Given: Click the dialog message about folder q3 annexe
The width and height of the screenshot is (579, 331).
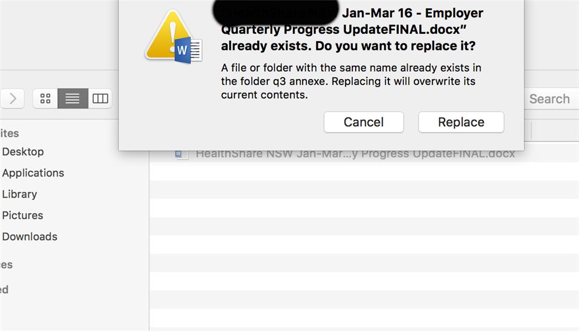Looking at the screenshot, I should 351,81.
